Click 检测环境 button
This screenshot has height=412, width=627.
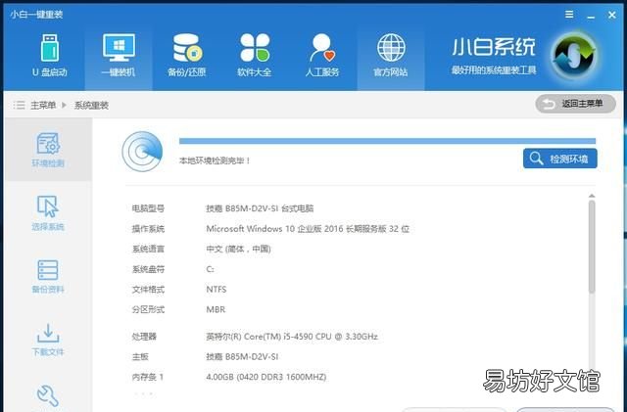pyautogui.click(x=559, y=159)
